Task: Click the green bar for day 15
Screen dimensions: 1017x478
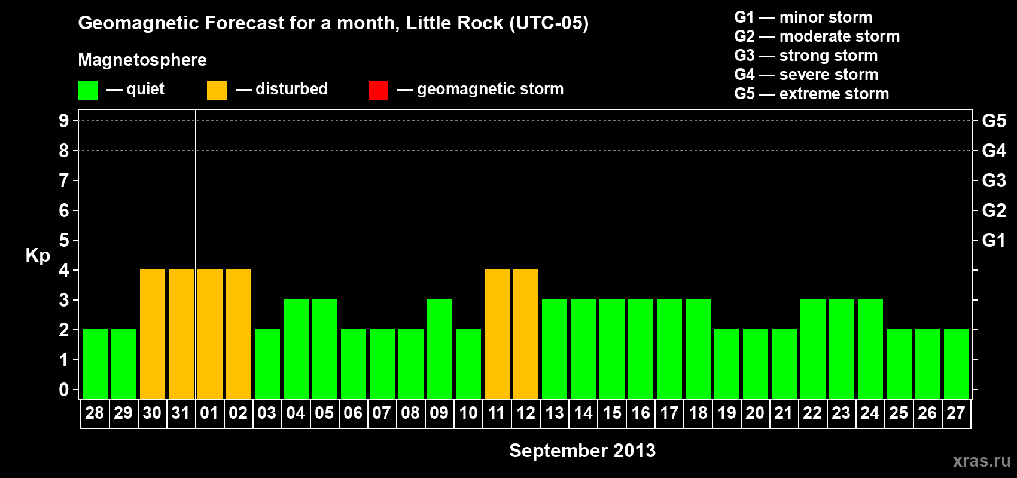Action: (x=612, y=350)
